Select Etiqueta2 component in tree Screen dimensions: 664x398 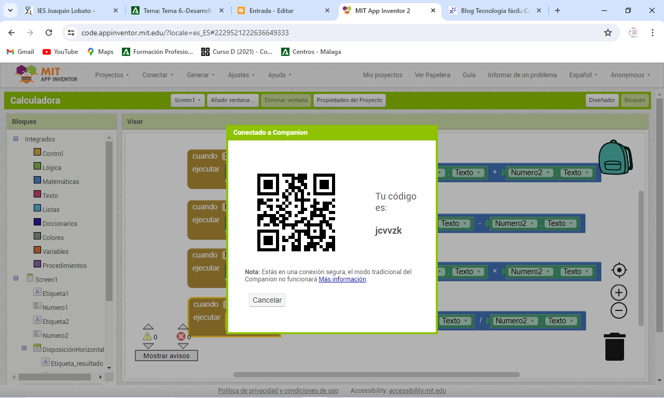[56, 321]
